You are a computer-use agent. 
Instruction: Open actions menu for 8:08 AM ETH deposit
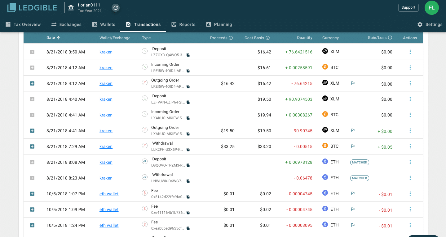410,162
